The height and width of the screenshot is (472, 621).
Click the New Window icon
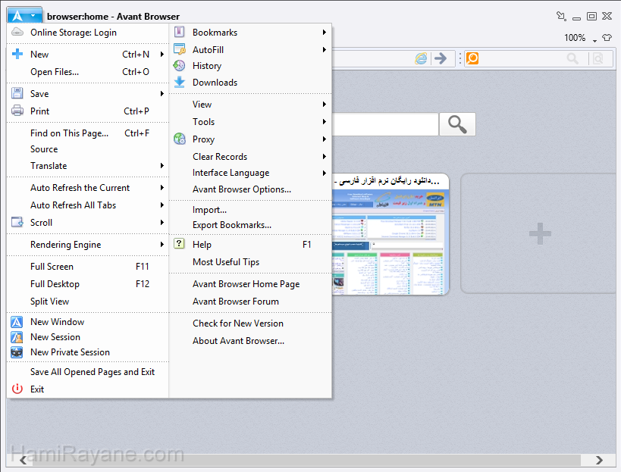17,322
